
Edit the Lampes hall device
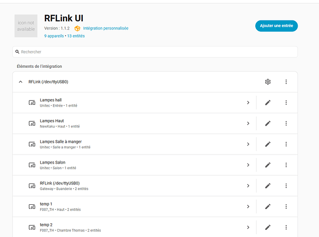point(268,103)
